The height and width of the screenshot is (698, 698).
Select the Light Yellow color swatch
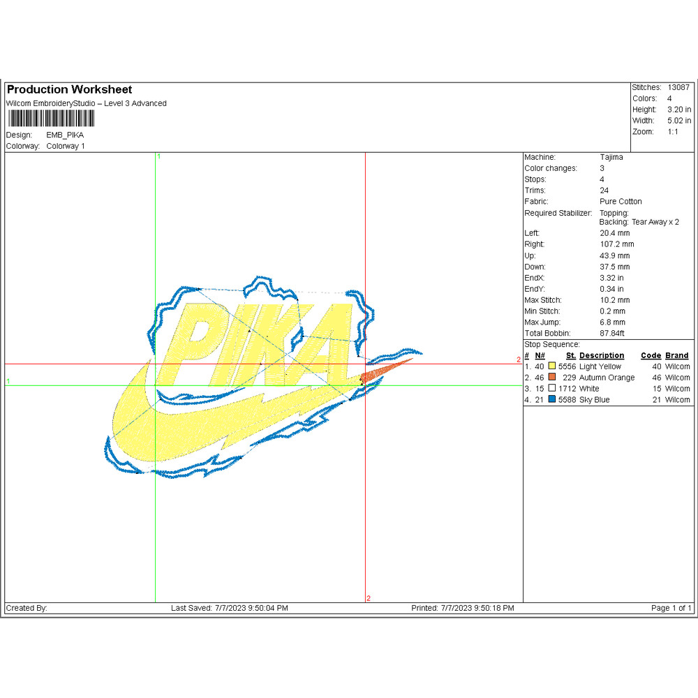pyautogui.click(x=552, y=366)
